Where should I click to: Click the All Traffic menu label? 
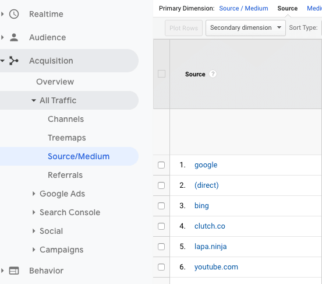[58, 100]
